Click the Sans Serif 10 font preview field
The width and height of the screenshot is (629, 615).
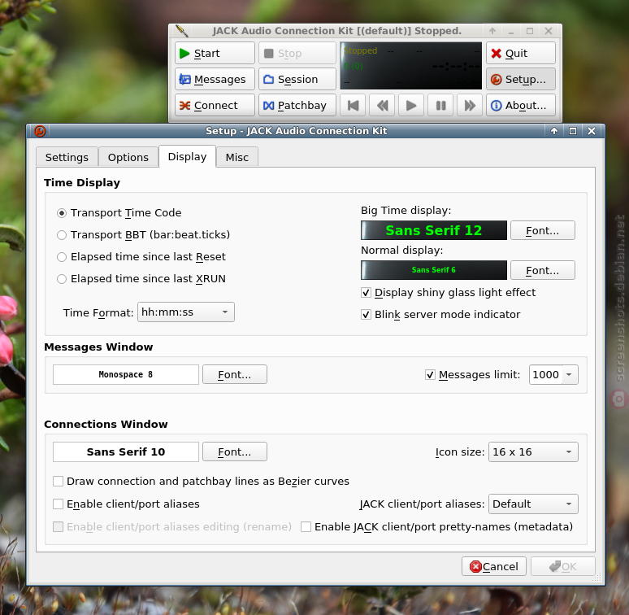(126, 452)
